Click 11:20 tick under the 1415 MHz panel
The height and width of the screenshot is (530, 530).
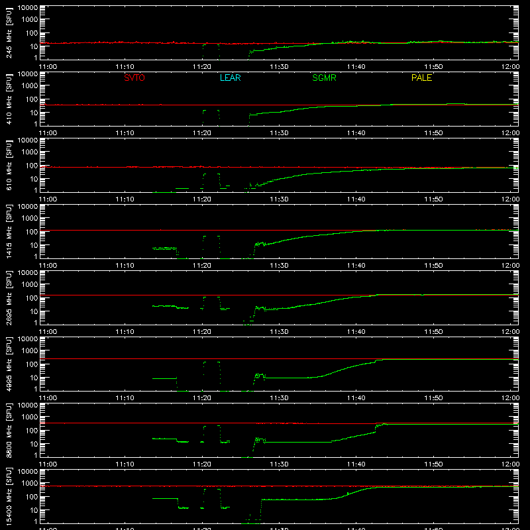click(202, 266)
